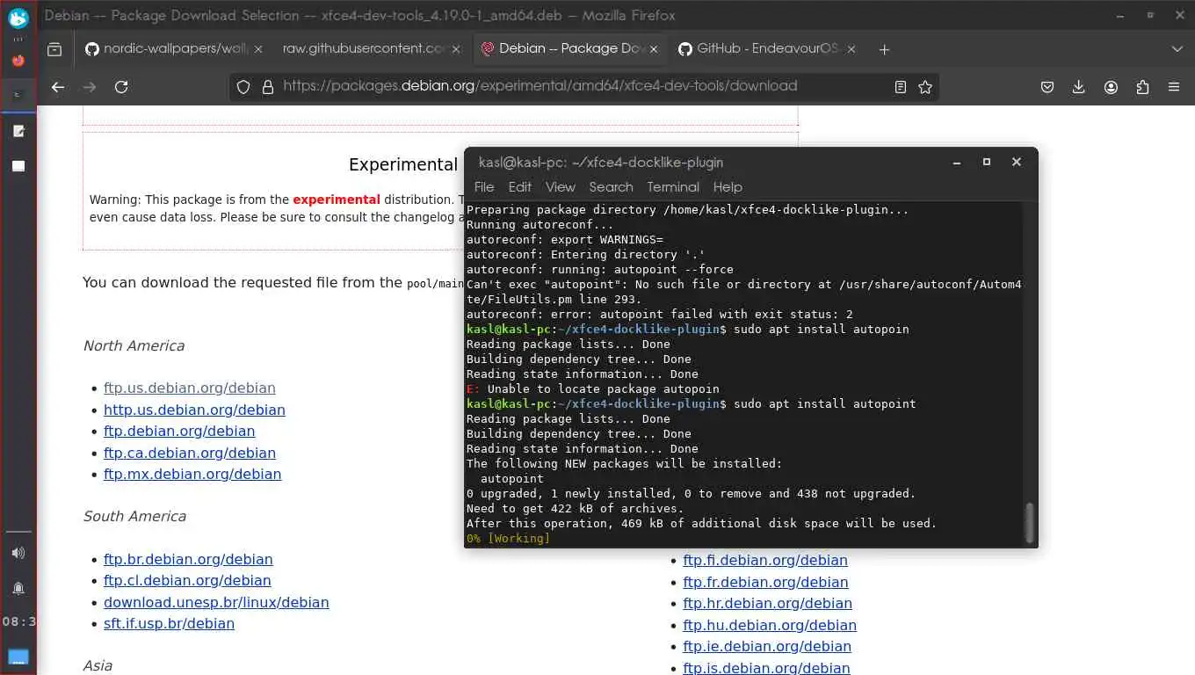The width and height of the screenshot is (1195, 675).
Task: Go back in Firefox
Action: click(58, 87)
